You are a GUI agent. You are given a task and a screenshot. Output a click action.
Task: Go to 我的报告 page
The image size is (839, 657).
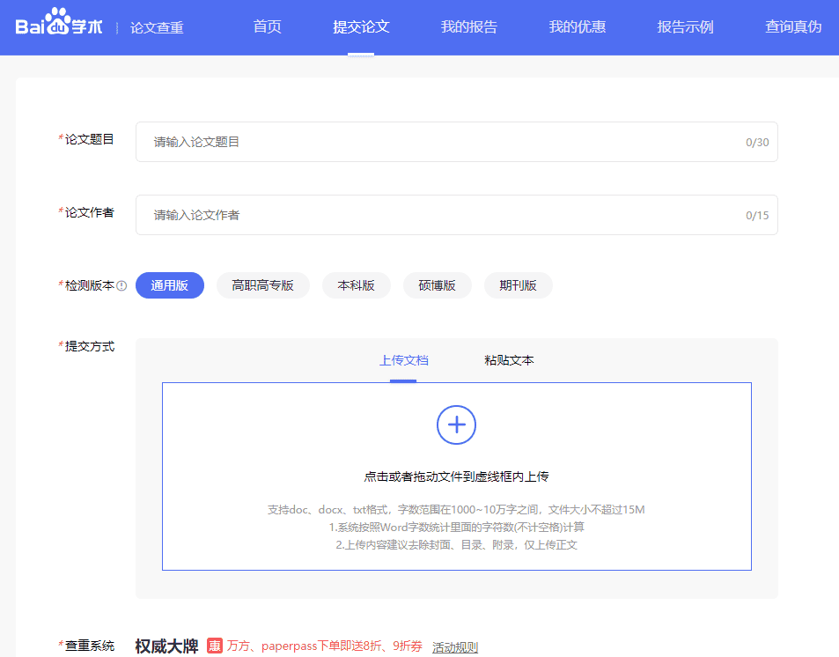[468, 27]
